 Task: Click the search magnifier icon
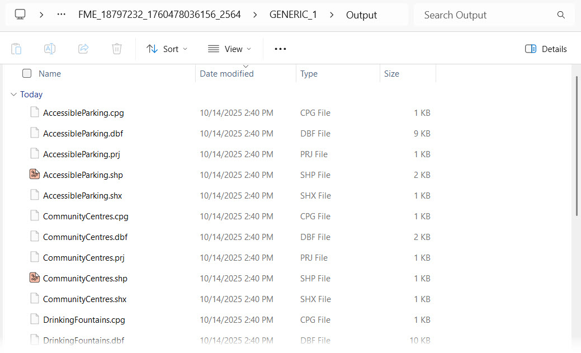561,15
